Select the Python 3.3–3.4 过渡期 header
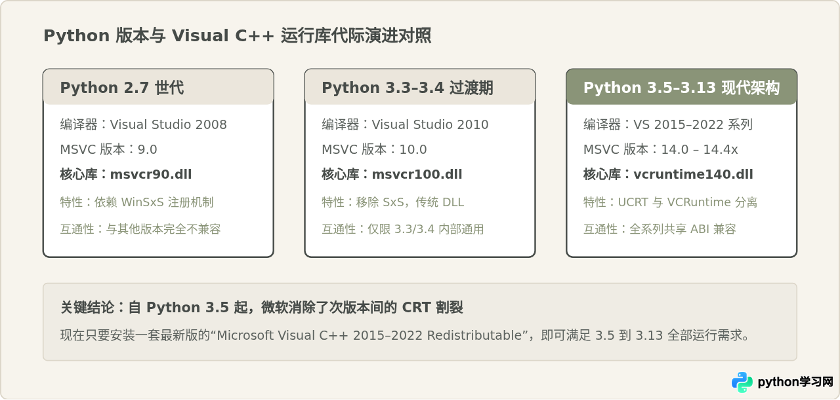 (x=420, y=86)
